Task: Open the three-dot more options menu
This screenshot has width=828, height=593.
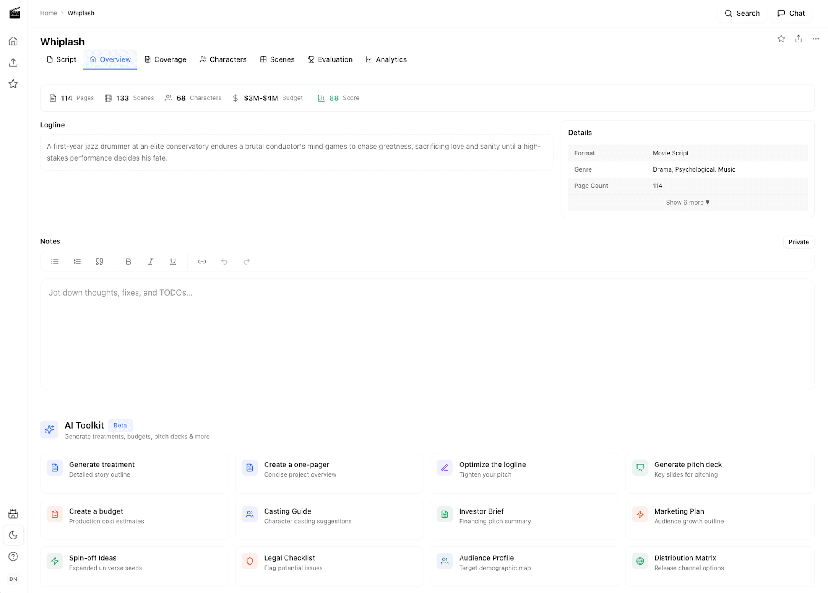Action: (815, 39)
